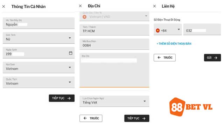Click the Gửi submit button
This screenshot has width=224, height=126.
click(x=212, y=57)
